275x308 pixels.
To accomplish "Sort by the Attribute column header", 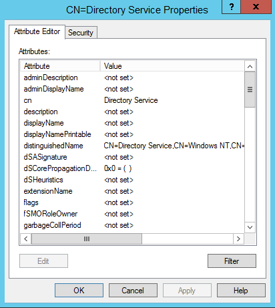I will coord(60,66).
